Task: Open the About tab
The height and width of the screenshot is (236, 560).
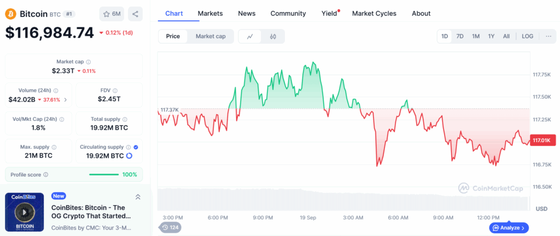Action: point(421,14)
